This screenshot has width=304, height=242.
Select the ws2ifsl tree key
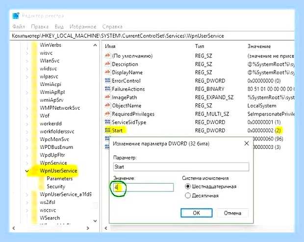(48, 202)
